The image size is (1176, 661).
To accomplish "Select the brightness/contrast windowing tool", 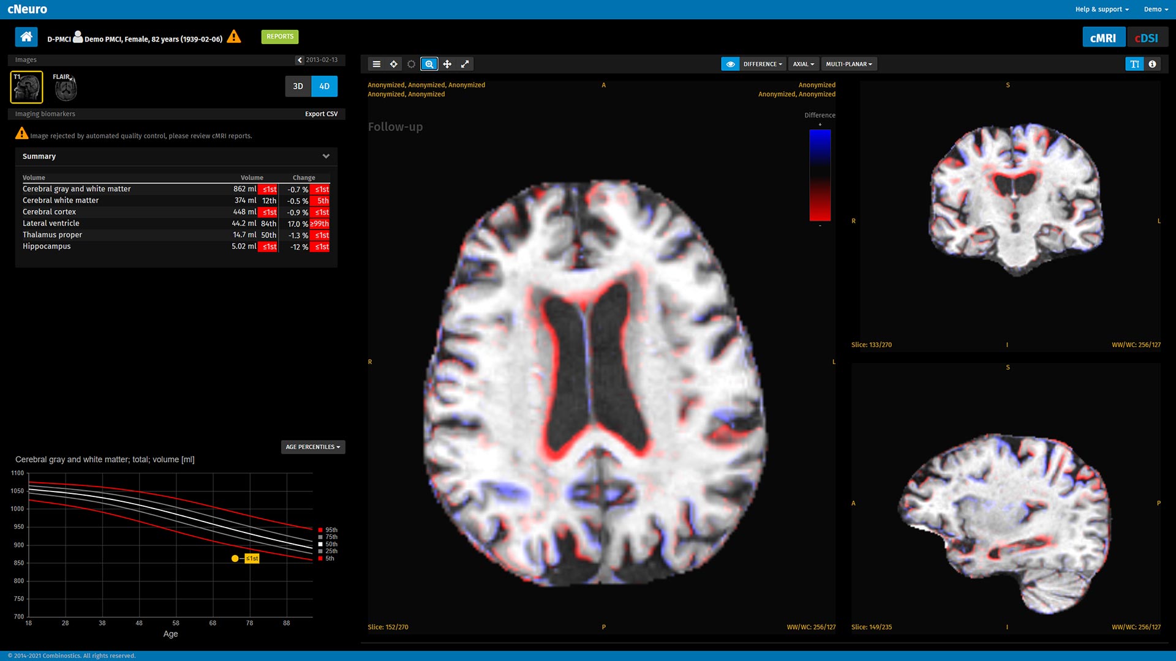I will [x=412, y=64].
